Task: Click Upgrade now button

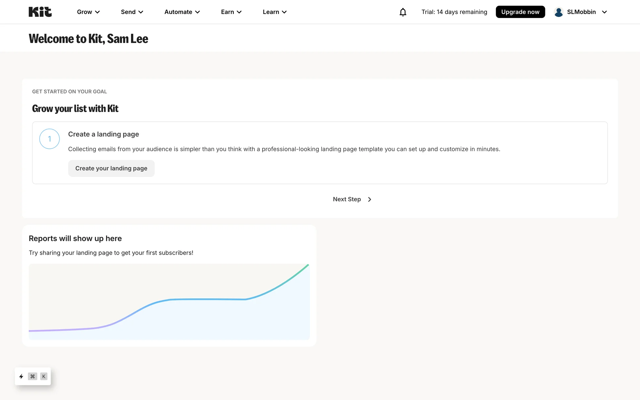Action: (520, 12)
